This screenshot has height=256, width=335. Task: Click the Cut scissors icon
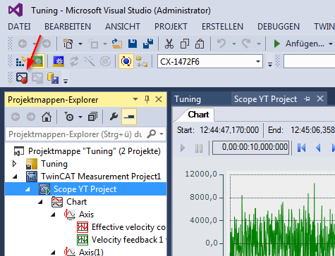[x=169, y=44]
